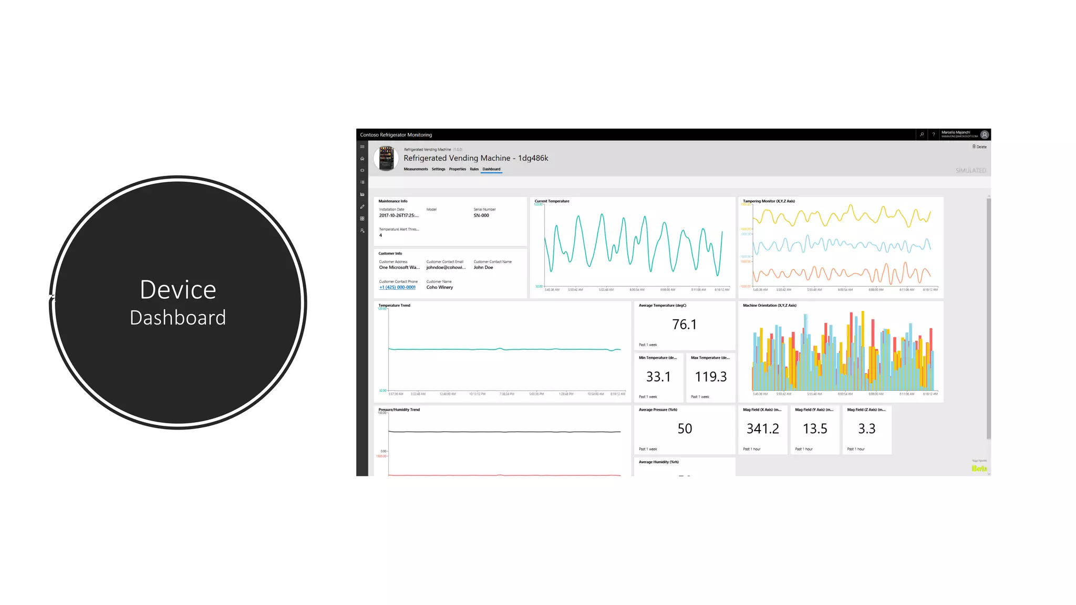Image resolution: width=1076 pixels, height=605 pixels.
Task: Click the Machine Orientation bar chart
Action: point(841,352)
